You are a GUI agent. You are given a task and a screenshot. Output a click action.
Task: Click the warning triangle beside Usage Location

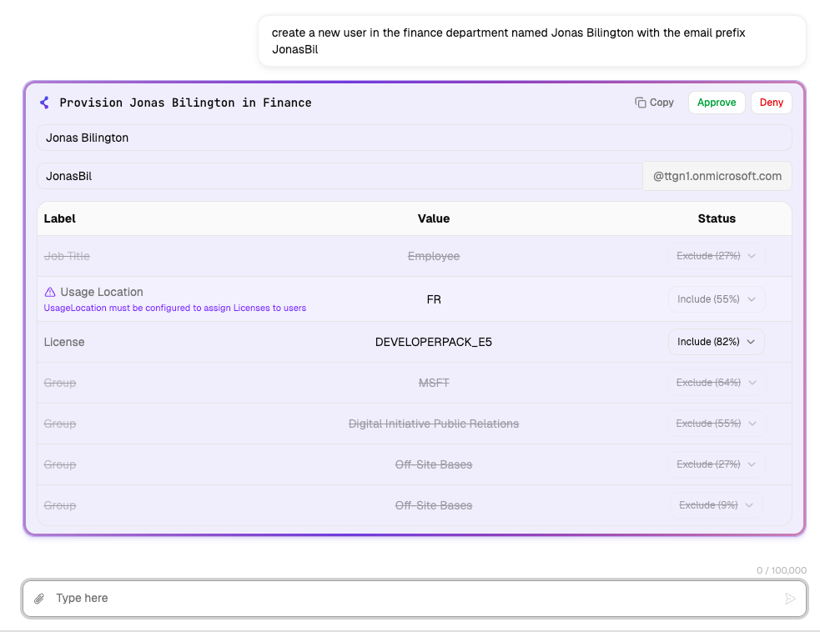point(50,292)
